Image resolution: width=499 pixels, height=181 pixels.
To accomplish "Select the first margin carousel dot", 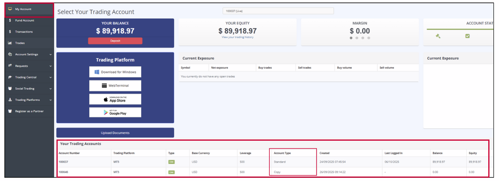I will (x=351, y=38).
